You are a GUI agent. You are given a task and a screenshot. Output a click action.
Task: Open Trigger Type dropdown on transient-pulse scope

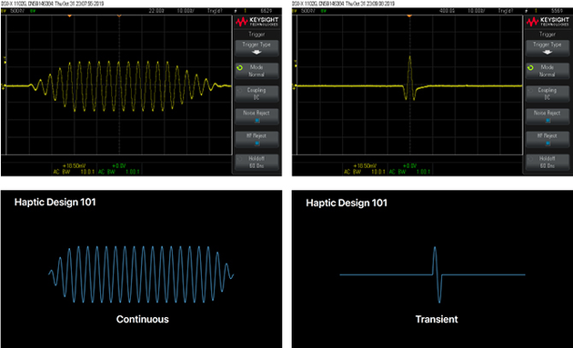click(x=548, y=48)
